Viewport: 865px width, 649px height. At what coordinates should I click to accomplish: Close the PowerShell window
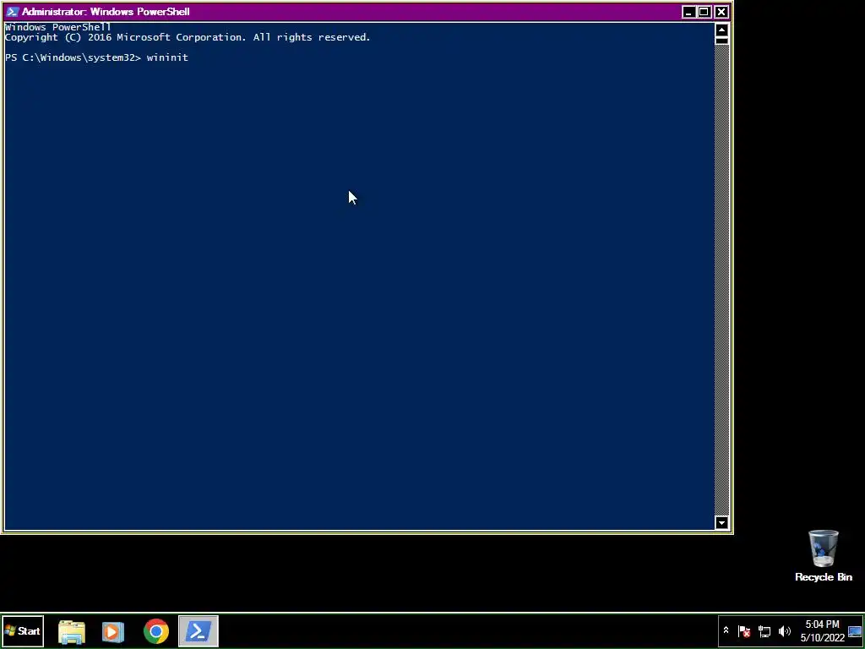pyautogui.click(x=721, y=12)
